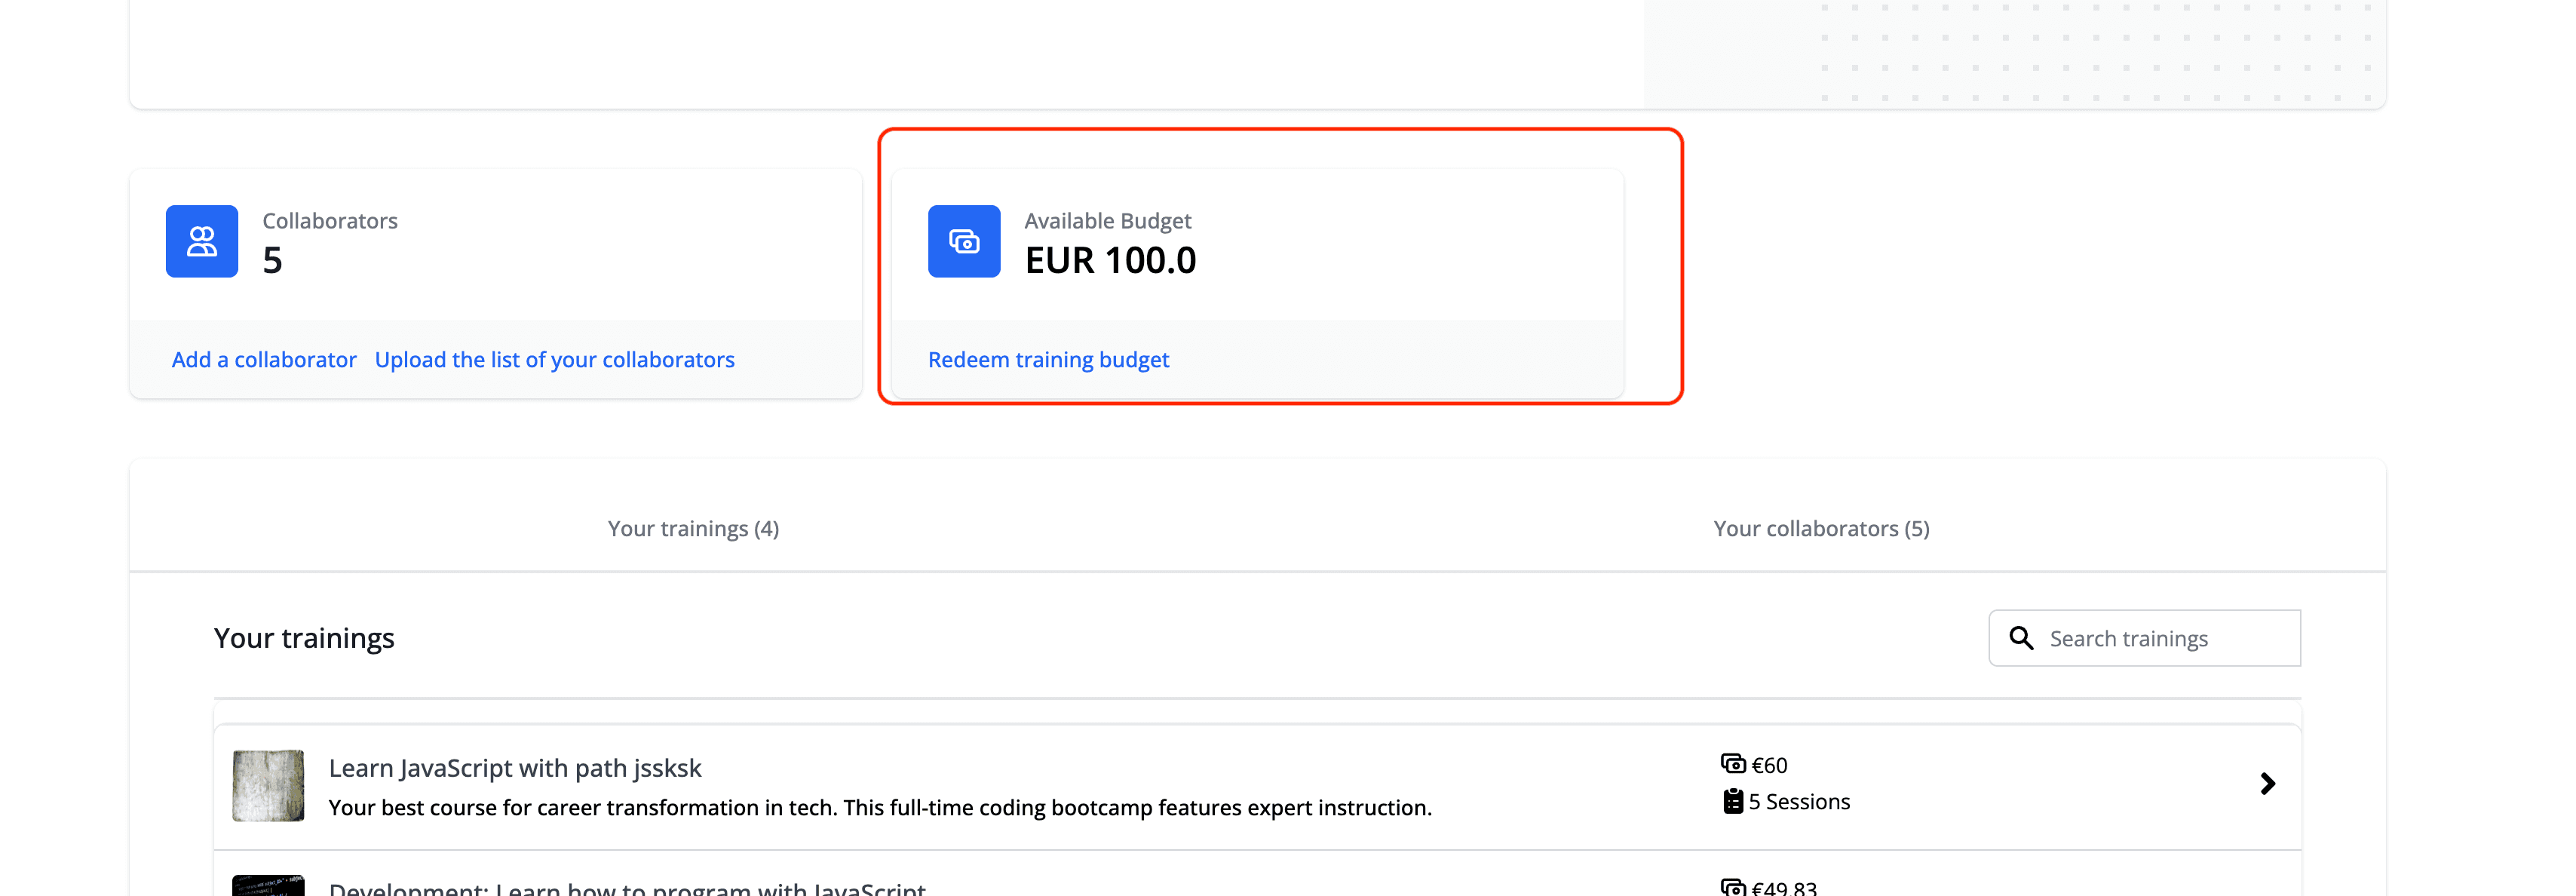Click the Available Budget money icon
The image size is (2576, 896).
pyautogui.click(x=963, y=241)
